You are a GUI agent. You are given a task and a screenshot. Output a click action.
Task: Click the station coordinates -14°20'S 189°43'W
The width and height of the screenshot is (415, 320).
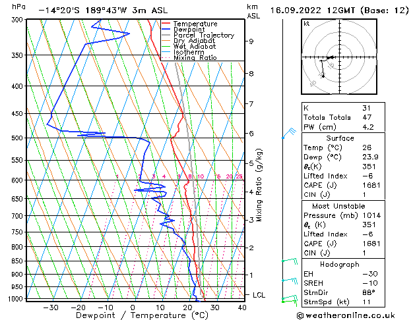click(x=82, y=11)
